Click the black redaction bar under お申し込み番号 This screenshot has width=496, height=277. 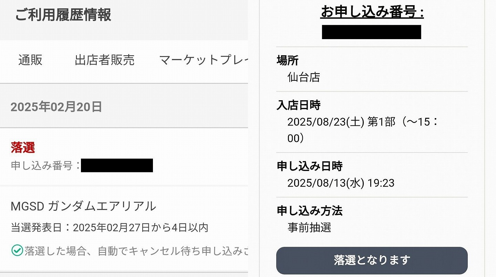point(371,32)
